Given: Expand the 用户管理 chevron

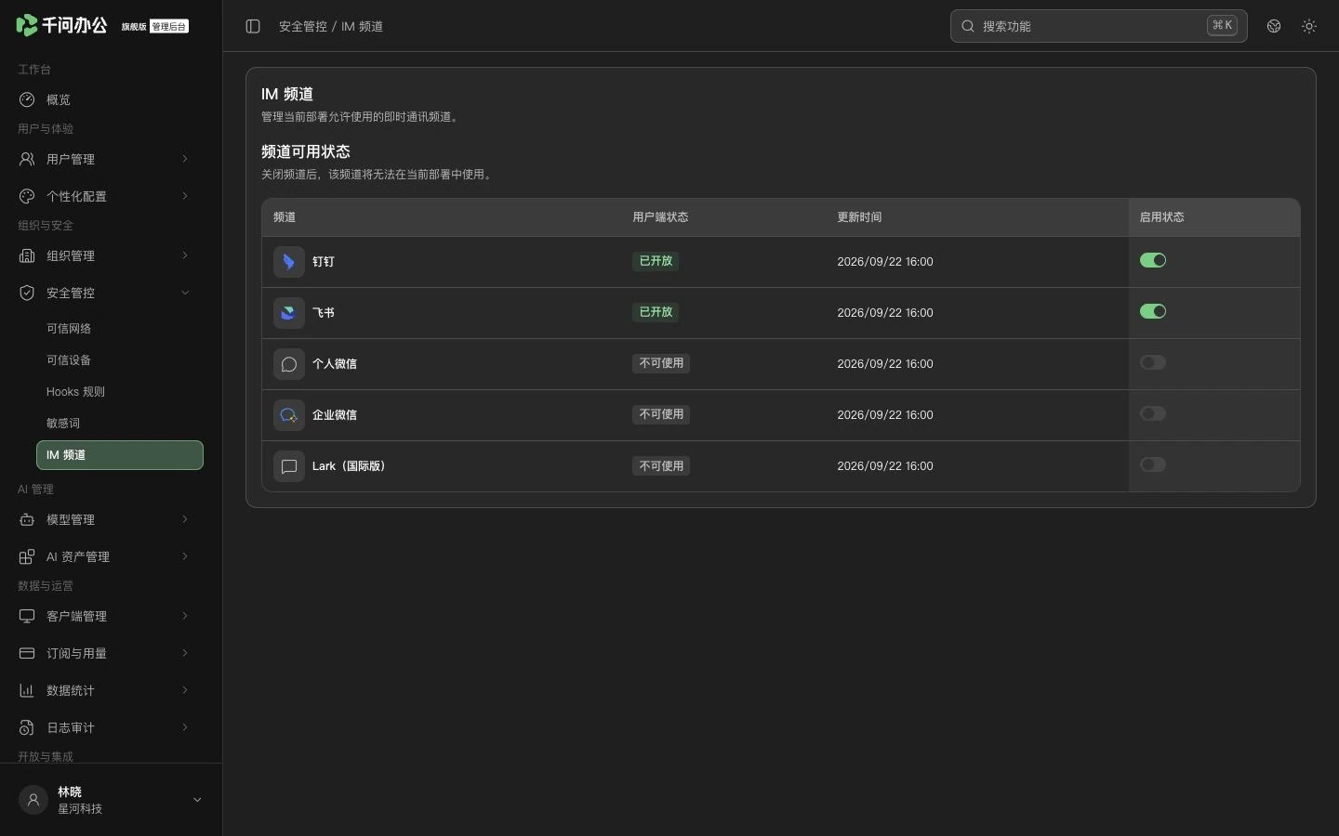Looking at the screenshot, I should (185, 159).
